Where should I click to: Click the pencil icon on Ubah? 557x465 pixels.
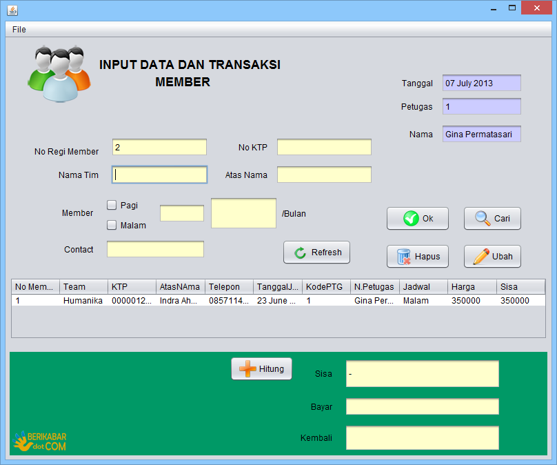point(482,256)
